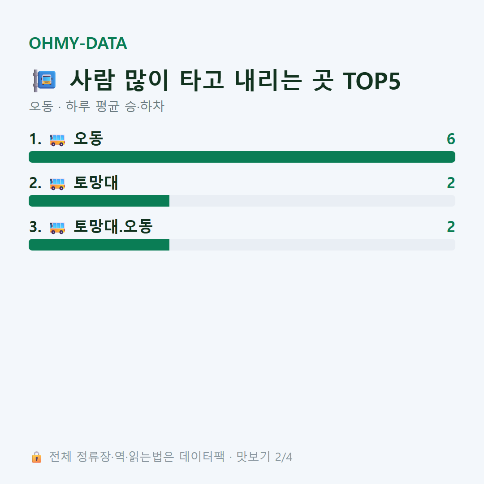Click the bus icon beside 토망대 rank 2
The height and width of the screenshot is (484, 484).
click(57, 183)
